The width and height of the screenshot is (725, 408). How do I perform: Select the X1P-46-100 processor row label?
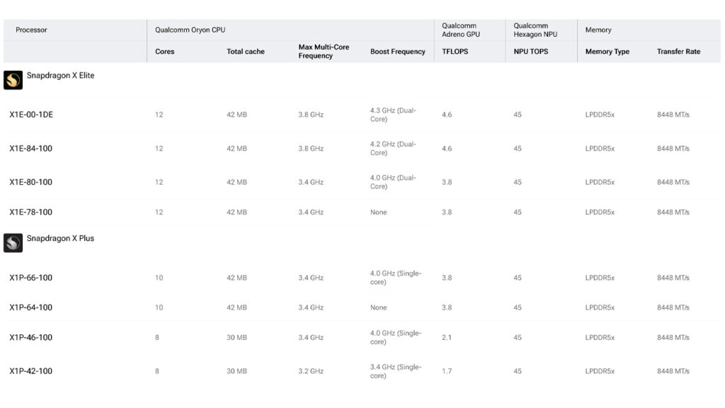click(31, 338)
